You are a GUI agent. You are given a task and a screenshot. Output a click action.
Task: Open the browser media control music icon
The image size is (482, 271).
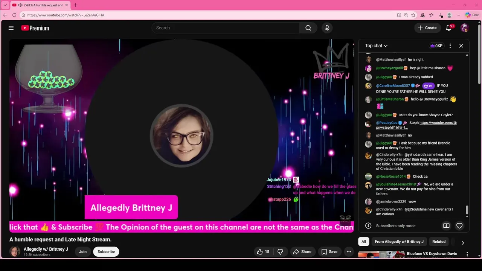(423, 15)
